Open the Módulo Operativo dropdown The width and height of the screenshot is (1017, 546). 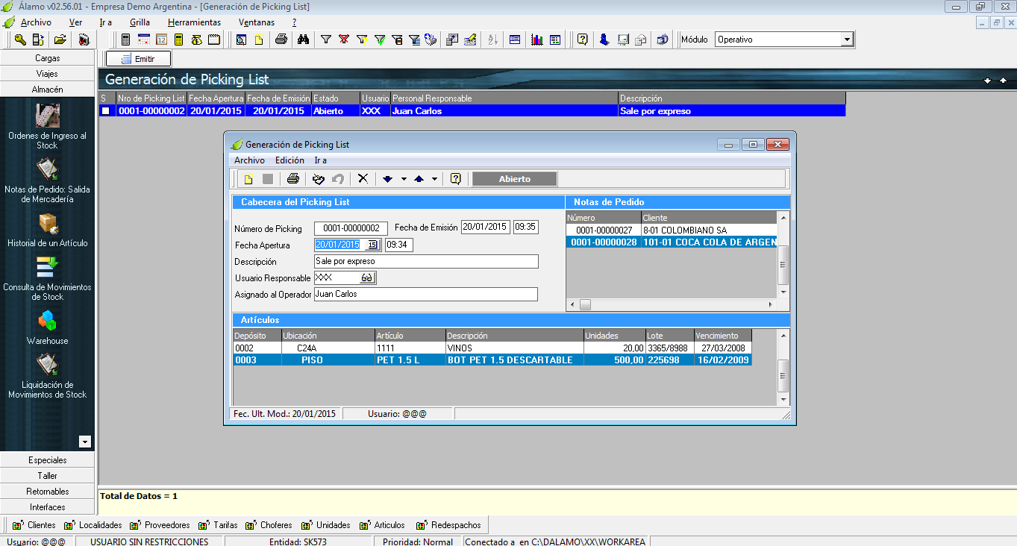tap(847, 40)
